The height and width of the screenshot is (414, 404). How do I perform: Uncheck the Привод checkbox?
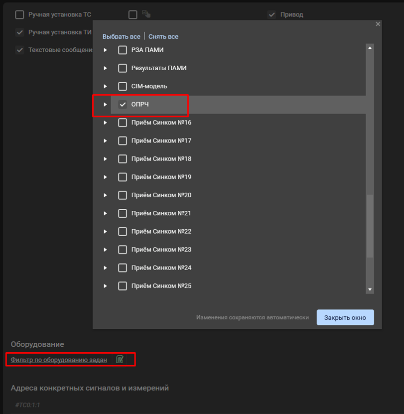coord(271,15)
